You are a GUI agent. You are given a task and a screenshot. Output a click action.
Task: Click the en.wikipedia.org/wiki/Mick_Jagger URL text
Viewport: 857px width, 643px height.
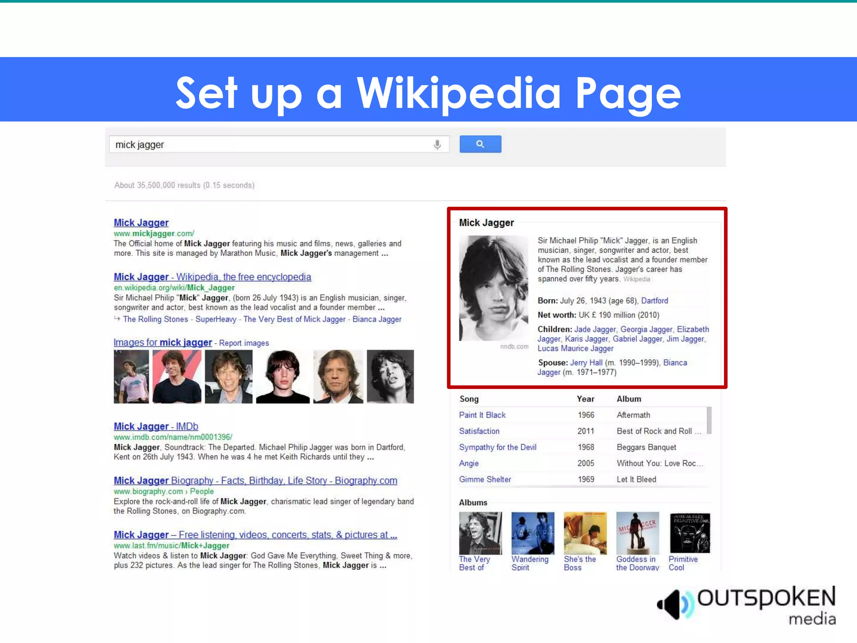point(174,288)
